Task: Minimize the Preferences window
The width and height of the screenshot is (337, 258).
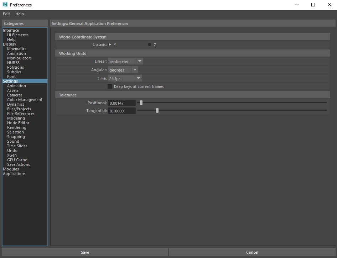Action: [297, 5]
